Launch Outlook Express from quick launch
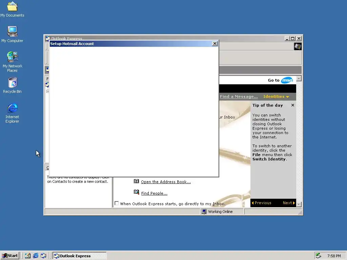 tap(43, 256)
